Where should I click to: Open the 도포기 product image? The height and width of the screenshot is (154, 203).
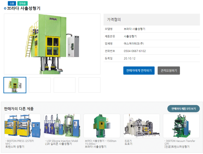click(142, 126)
